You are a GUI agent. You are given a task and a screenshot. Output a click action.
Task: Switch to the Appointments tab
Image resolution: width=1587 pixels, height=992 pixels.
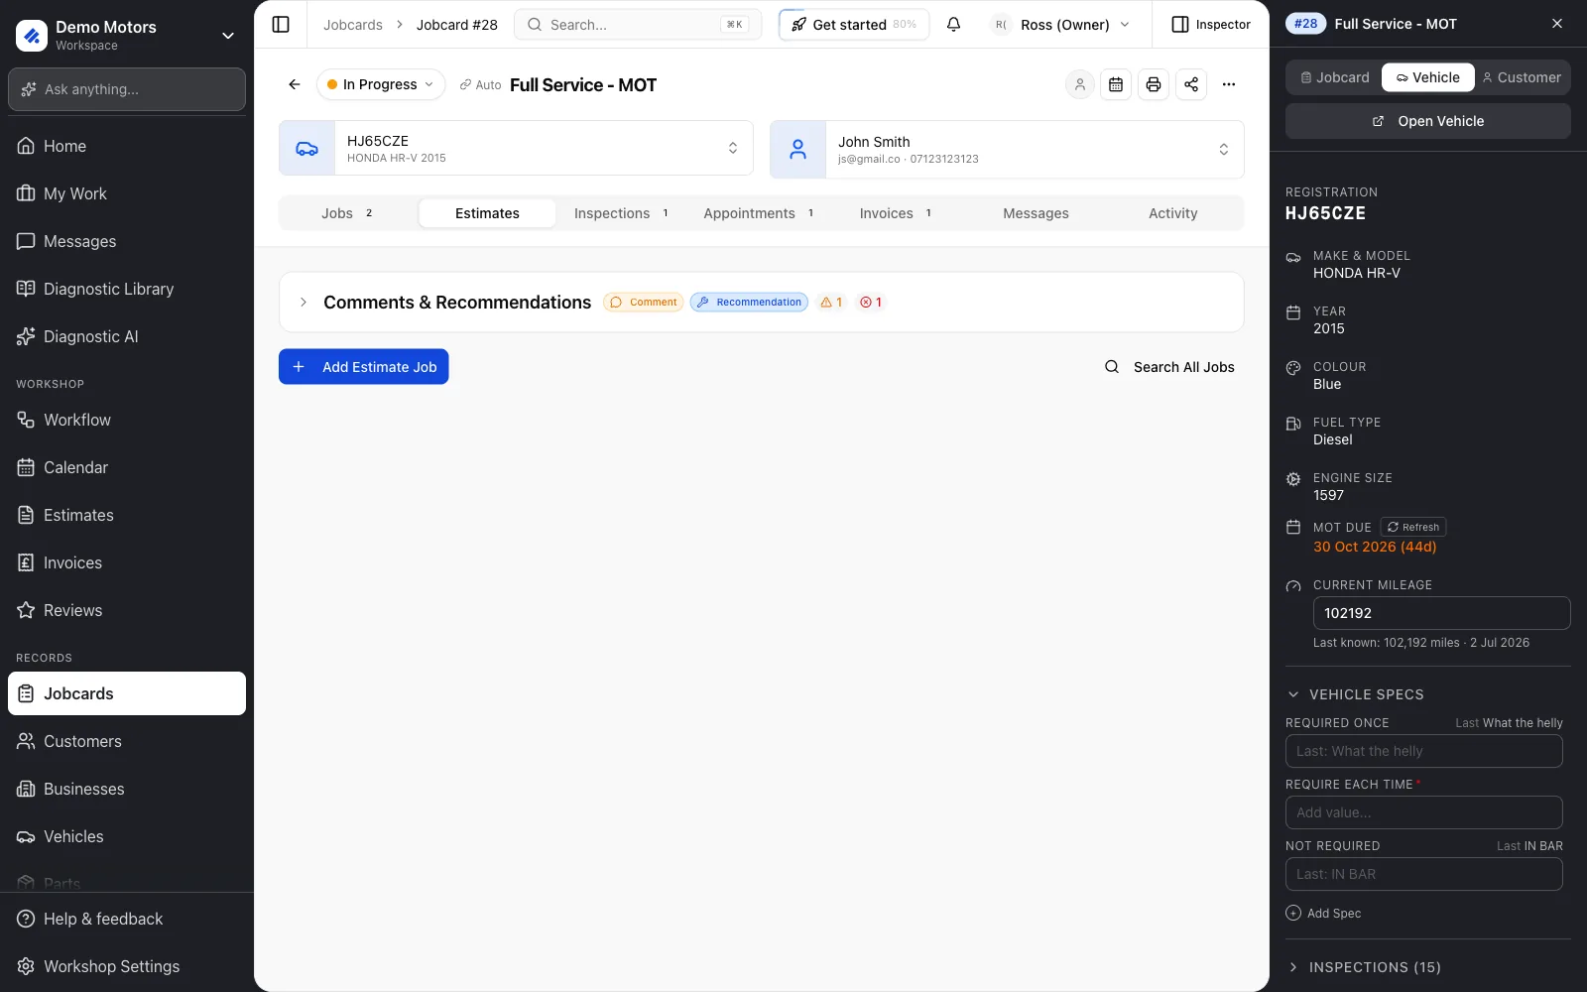(x=760, y=213)
